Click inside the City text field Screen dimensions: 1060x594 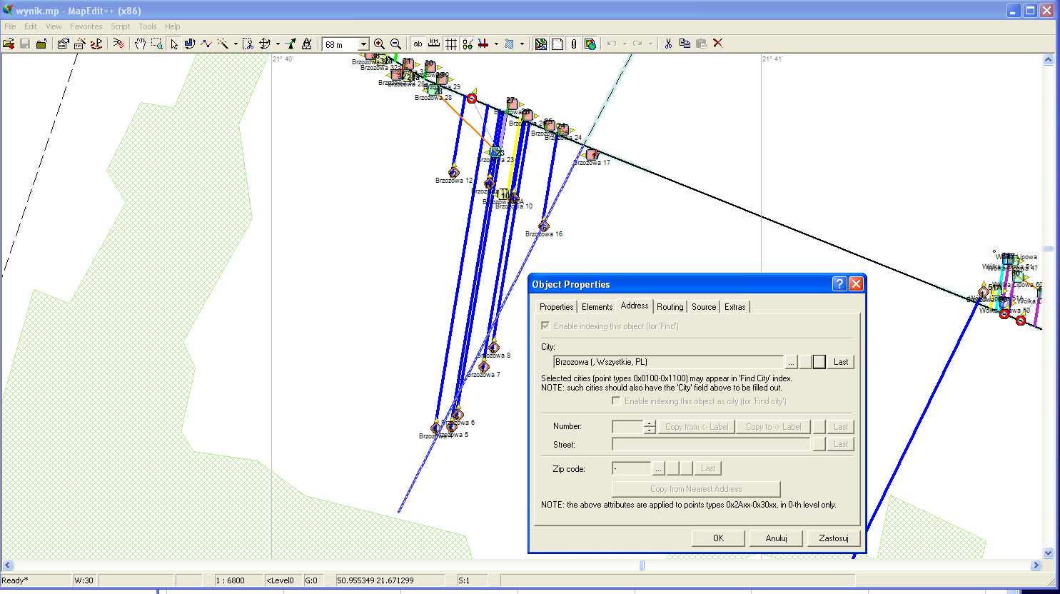(x=668, y=362)
